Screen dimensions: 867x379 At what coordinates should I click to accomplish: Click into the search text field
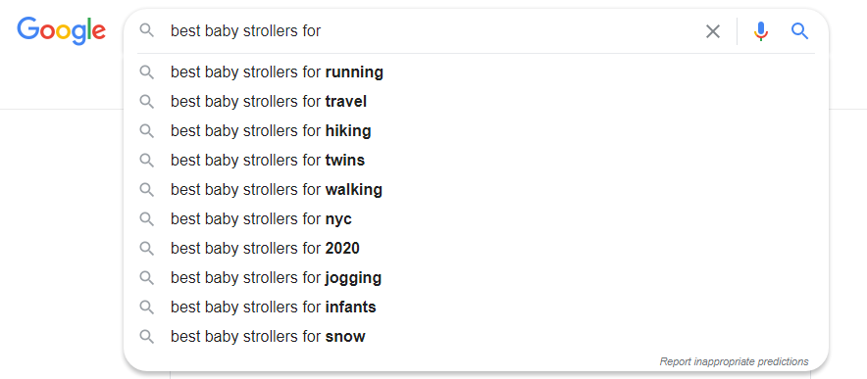(432, 31)
